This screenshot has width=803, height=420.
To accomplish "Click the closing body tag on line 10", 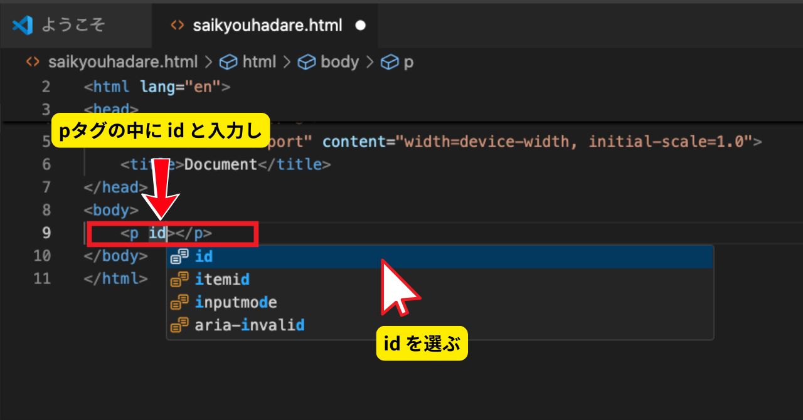I will 115,256.
